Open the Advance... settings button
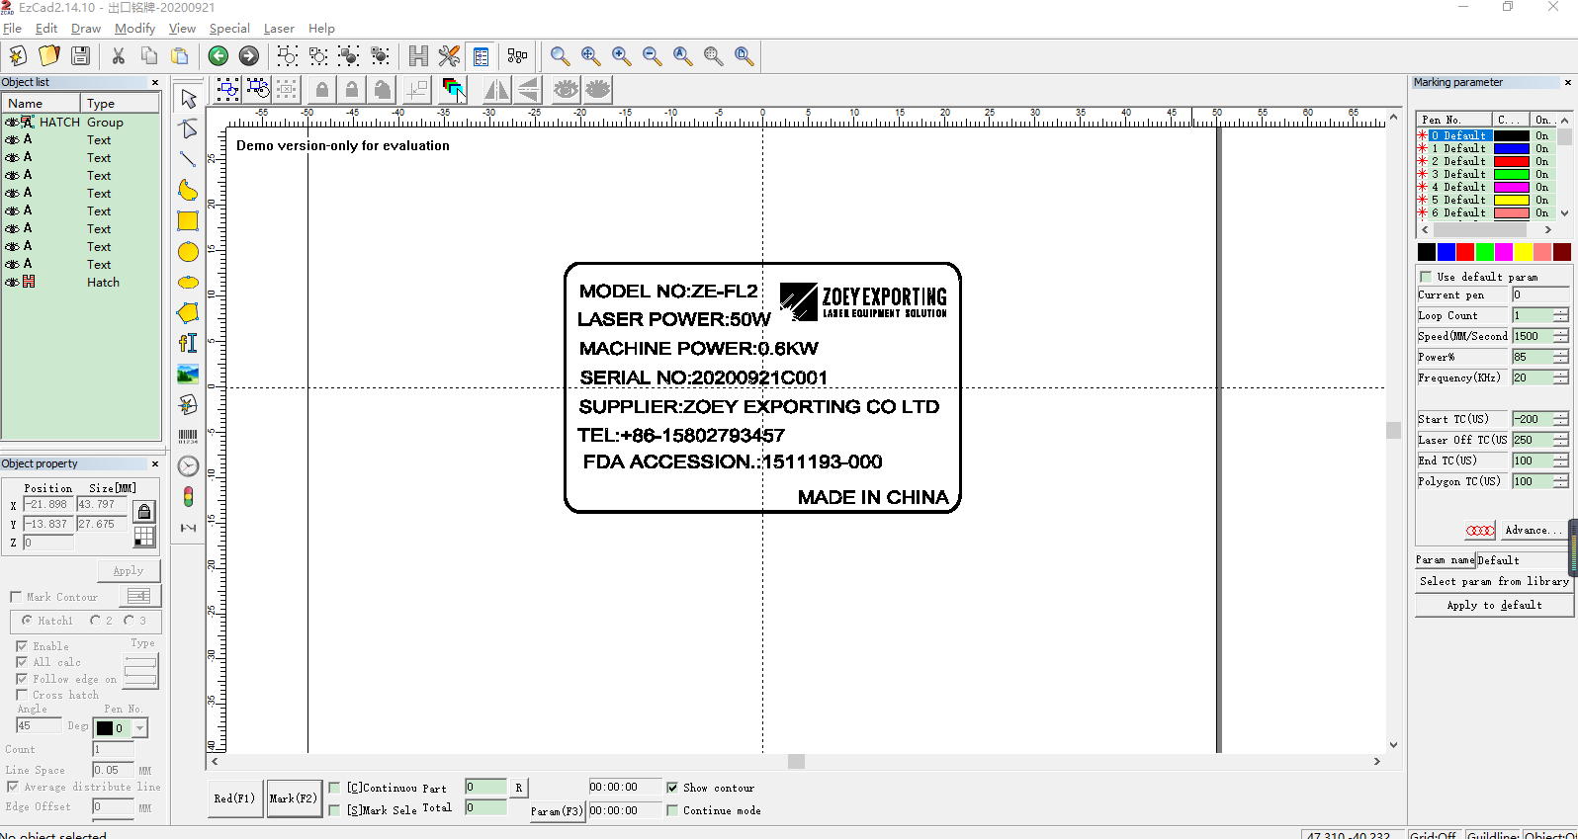The image size is (1578, 839). [1533, 531]
